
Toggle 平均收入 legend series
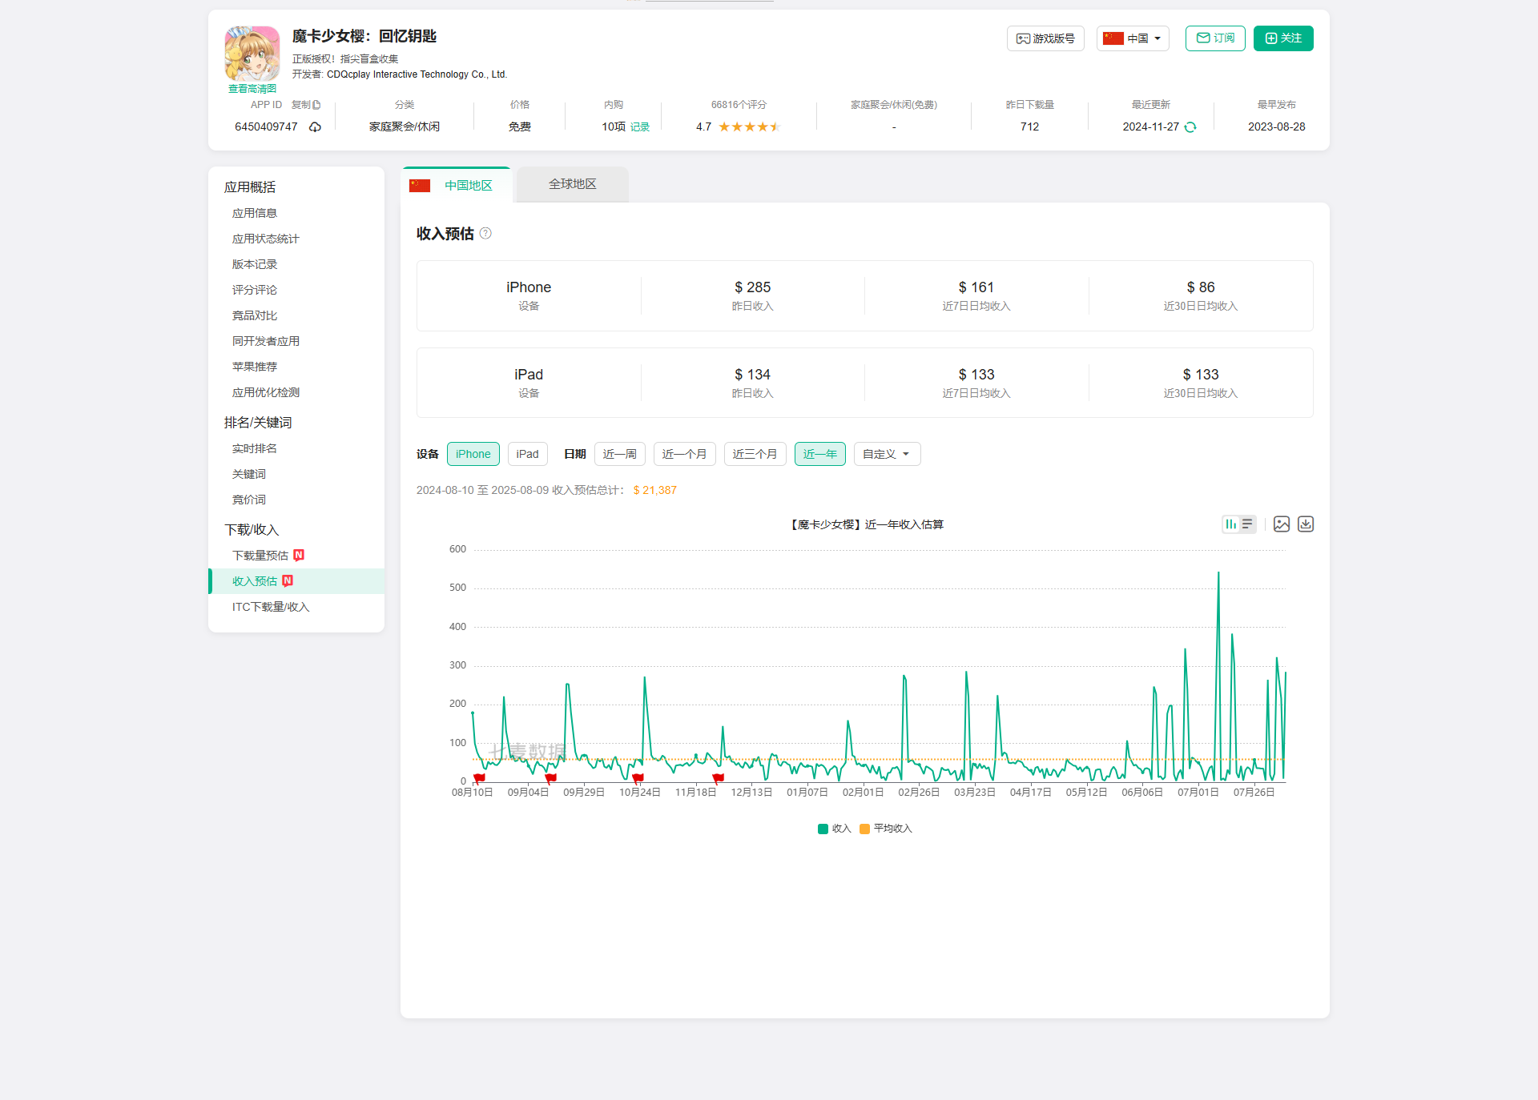(886, 829)
